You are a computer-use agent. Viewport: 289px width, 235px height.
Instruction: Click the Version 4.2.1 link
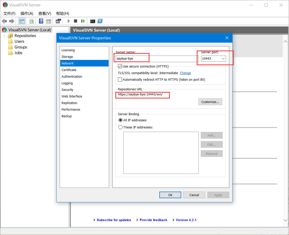point(186,220)
